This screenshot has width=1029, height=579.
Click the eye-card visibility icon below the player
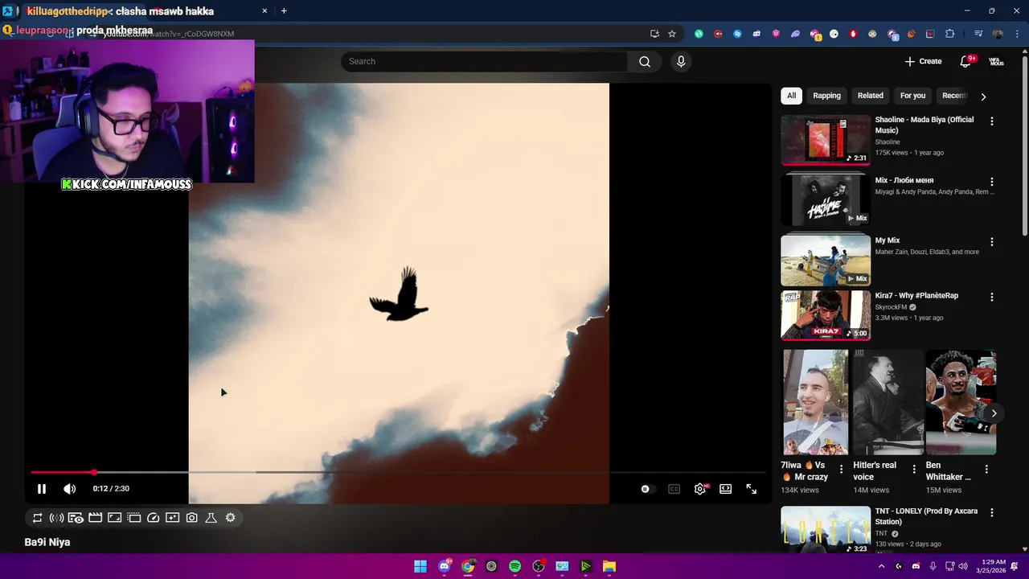coord(76,518)
